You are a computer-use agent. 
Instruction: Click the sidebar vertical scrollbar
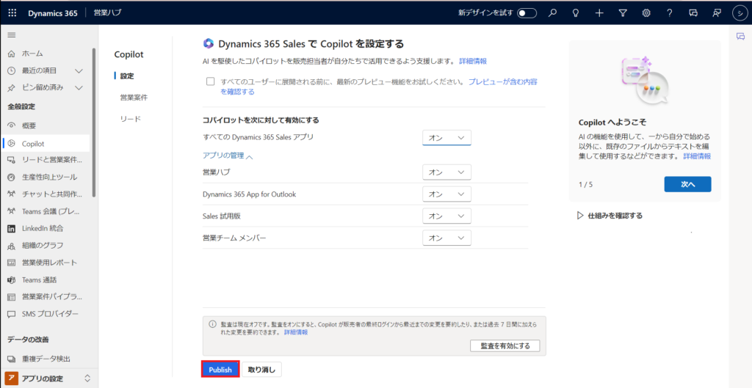[x=94, y=122]
